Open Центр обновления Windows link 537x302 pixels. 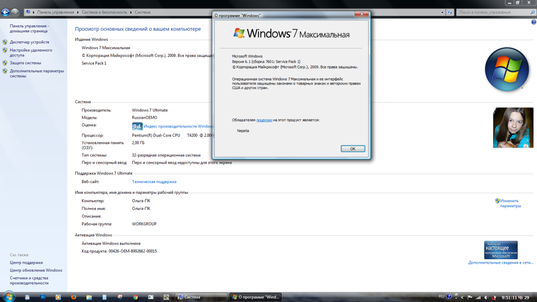(36, 270)
